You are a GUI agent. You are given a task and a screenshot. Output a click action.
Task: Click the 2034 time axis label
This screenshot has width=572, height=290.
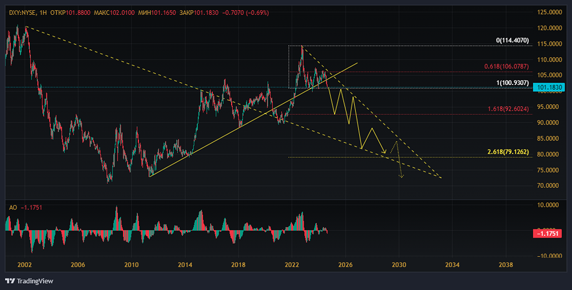coord(452,265)
